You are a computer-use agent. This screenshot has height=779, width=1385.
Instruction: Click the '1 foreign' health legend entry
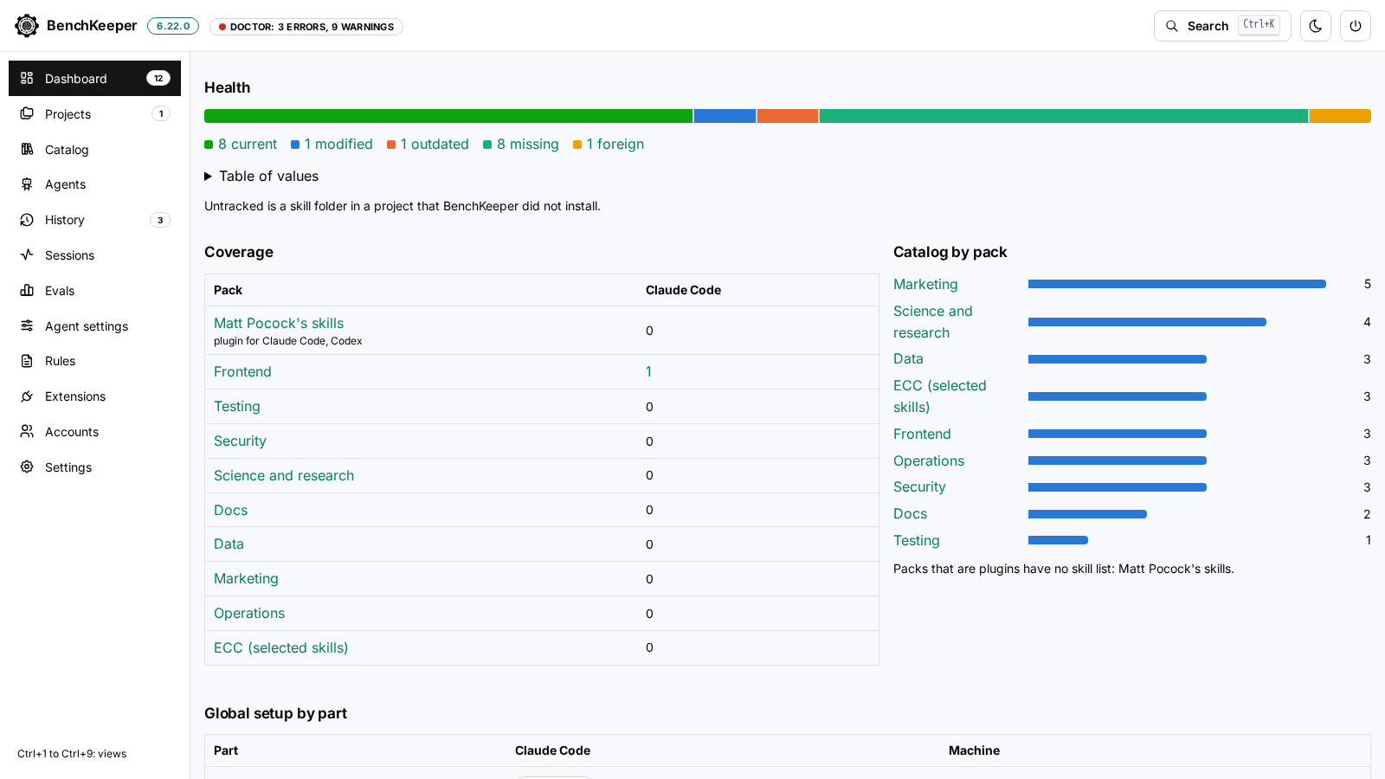(609, 144)
